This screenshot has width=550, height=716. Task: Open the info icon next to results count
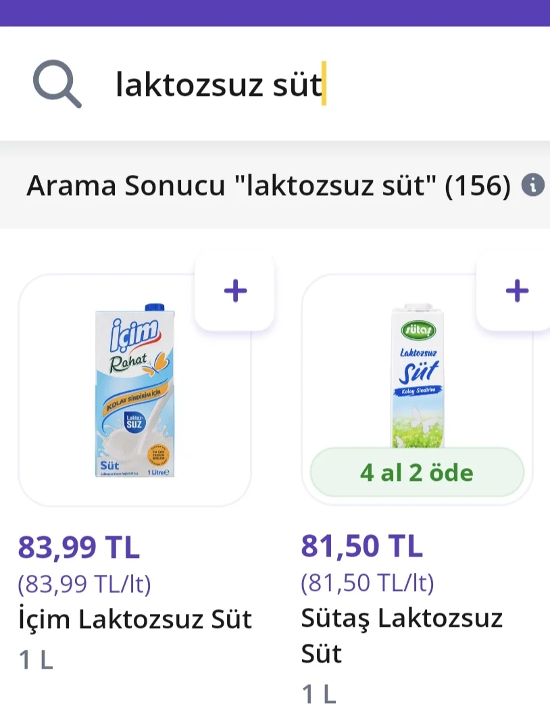(x=532, y=185)
